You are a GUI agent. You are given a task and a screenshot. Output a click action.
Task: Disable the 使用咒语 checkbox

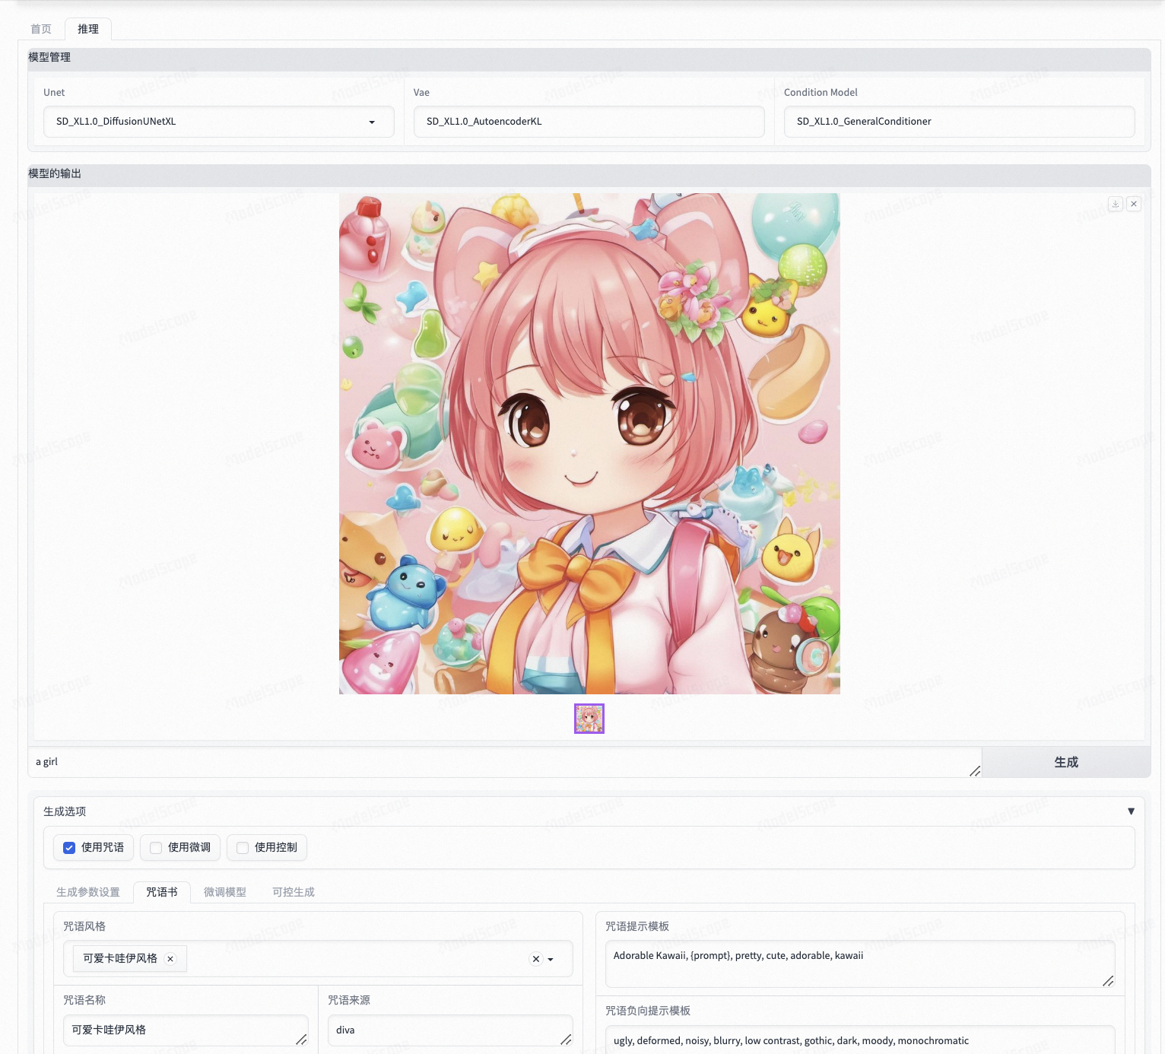(x=69, y=847)
